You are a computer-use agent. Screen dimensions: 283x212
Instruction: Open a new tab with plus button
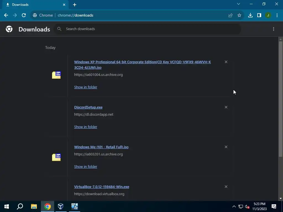pyautogui.click(x=75, y=5)
